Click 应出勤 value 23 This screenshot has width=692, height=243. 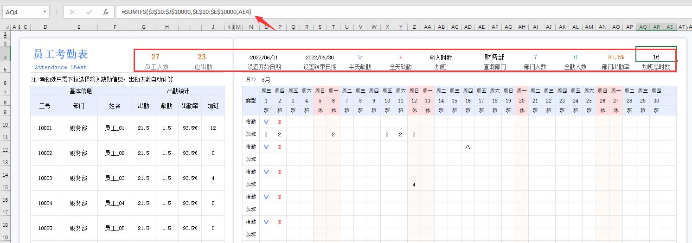tap(202, 57)
